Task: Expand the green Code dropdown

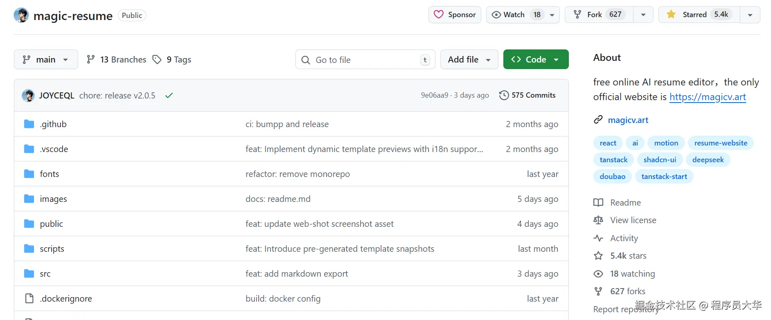Action: coord(536,60)
